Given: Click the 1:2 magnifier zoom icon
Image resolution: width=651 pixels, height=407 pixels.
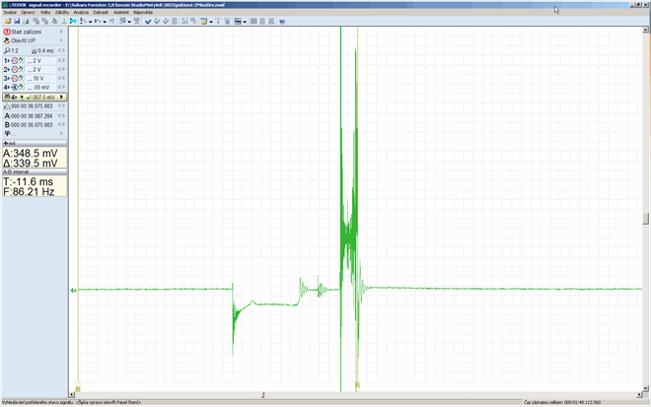Looking at the screenshot, I should click(7, 50).
